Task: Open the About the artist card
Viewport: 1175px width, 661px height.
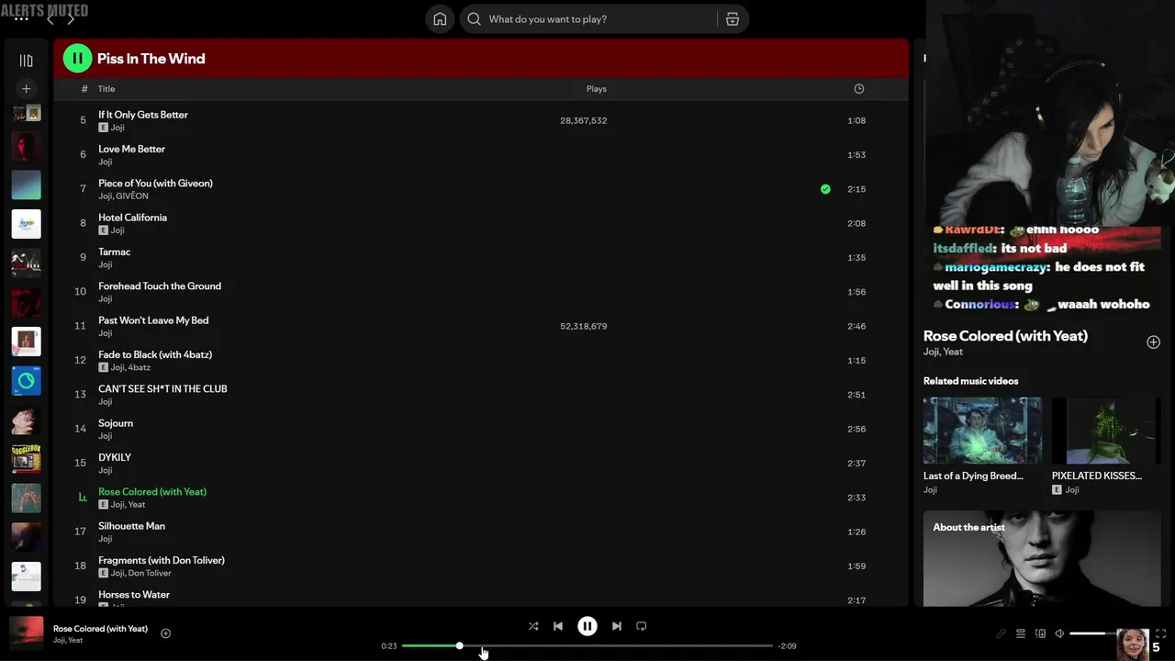Action: pyautogui.click(x=1042, y=559)
